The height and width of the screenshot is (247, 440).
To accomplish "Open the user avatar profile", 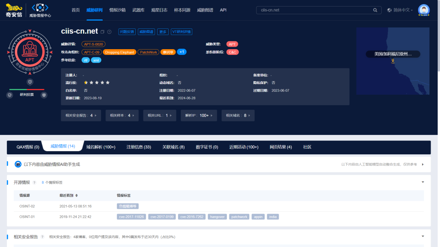I will (423, 10).
